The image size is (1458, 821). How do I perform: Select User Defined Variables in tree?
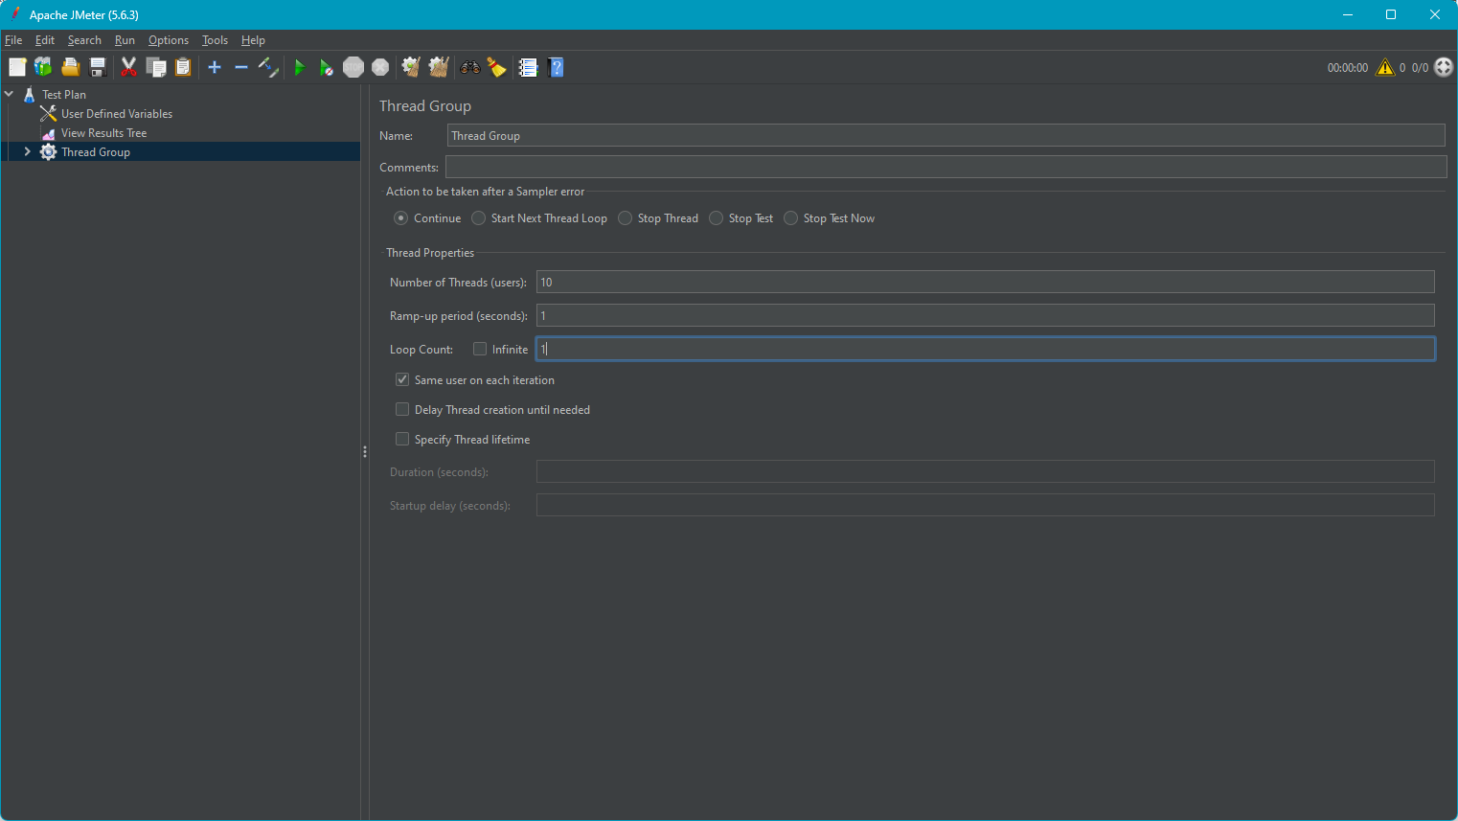pyautogui.click(x=117, y=114)
